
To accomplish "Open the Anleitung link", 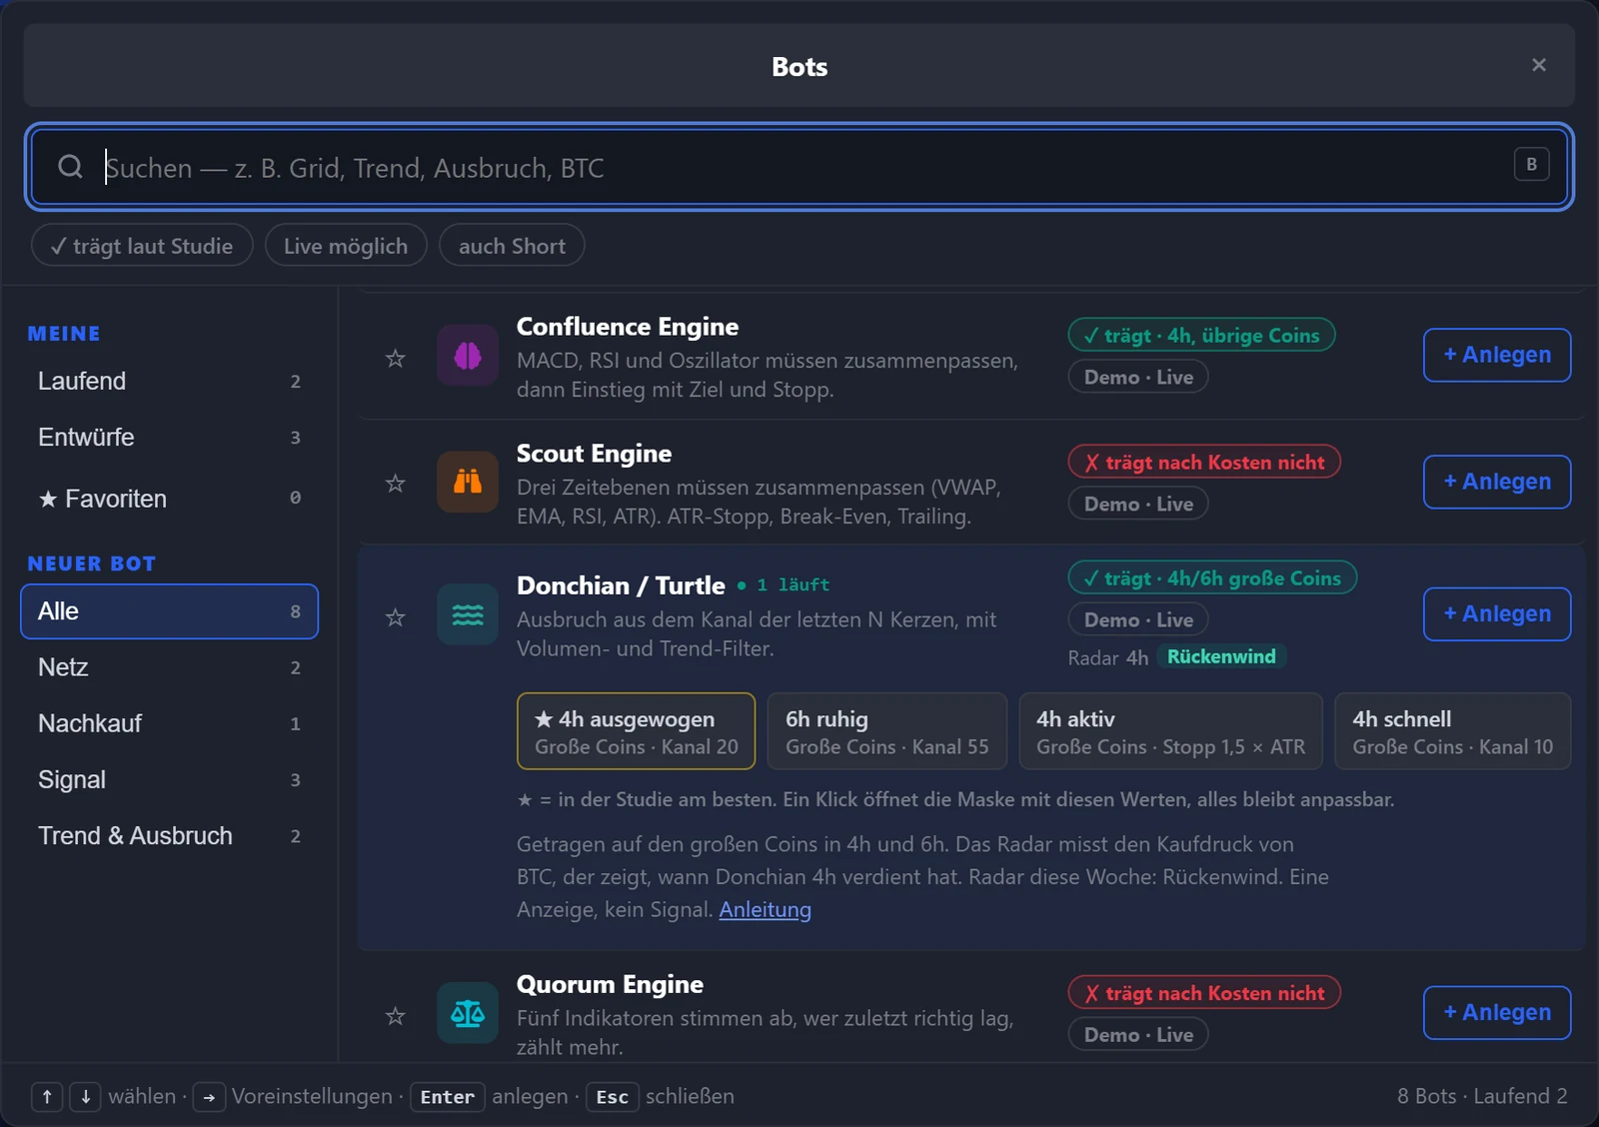I will pyautogui.click(x=766, y=909).
